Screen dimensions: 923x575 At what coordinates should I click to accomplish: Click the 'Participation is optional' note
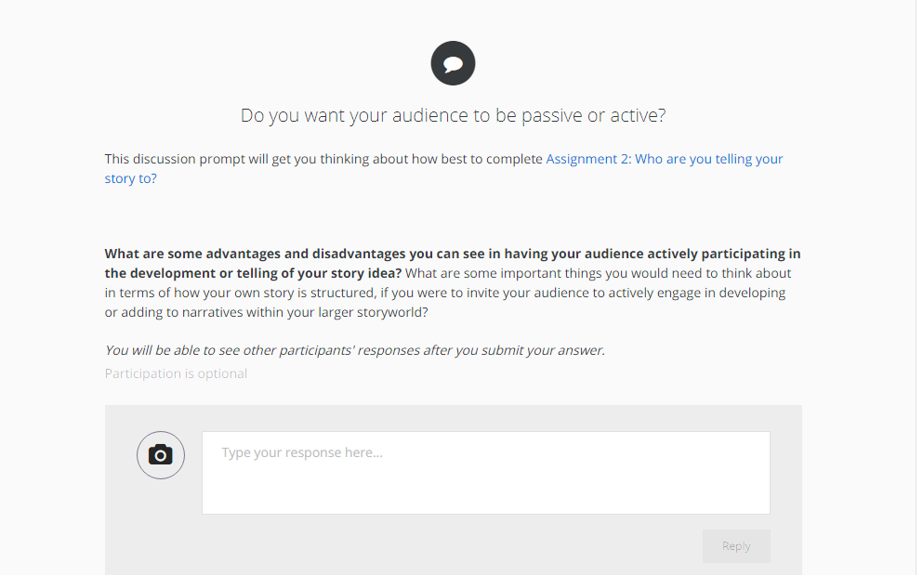[176, 373]
